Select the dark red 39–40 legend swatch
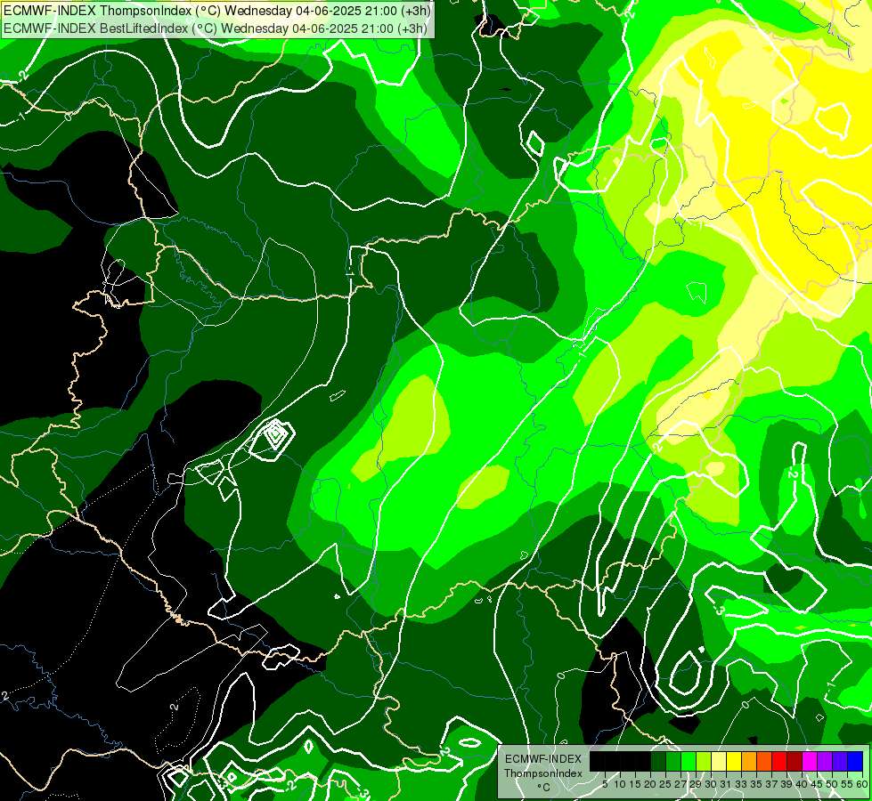 795,761
